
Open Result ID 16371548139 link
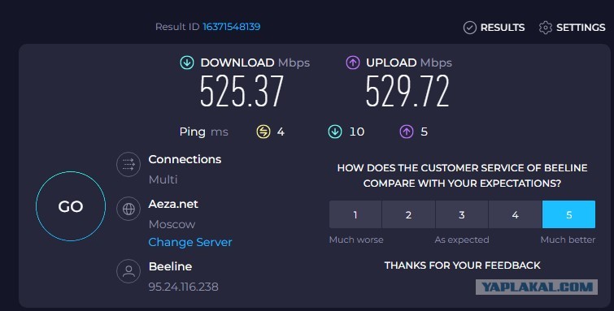point(232,27)
